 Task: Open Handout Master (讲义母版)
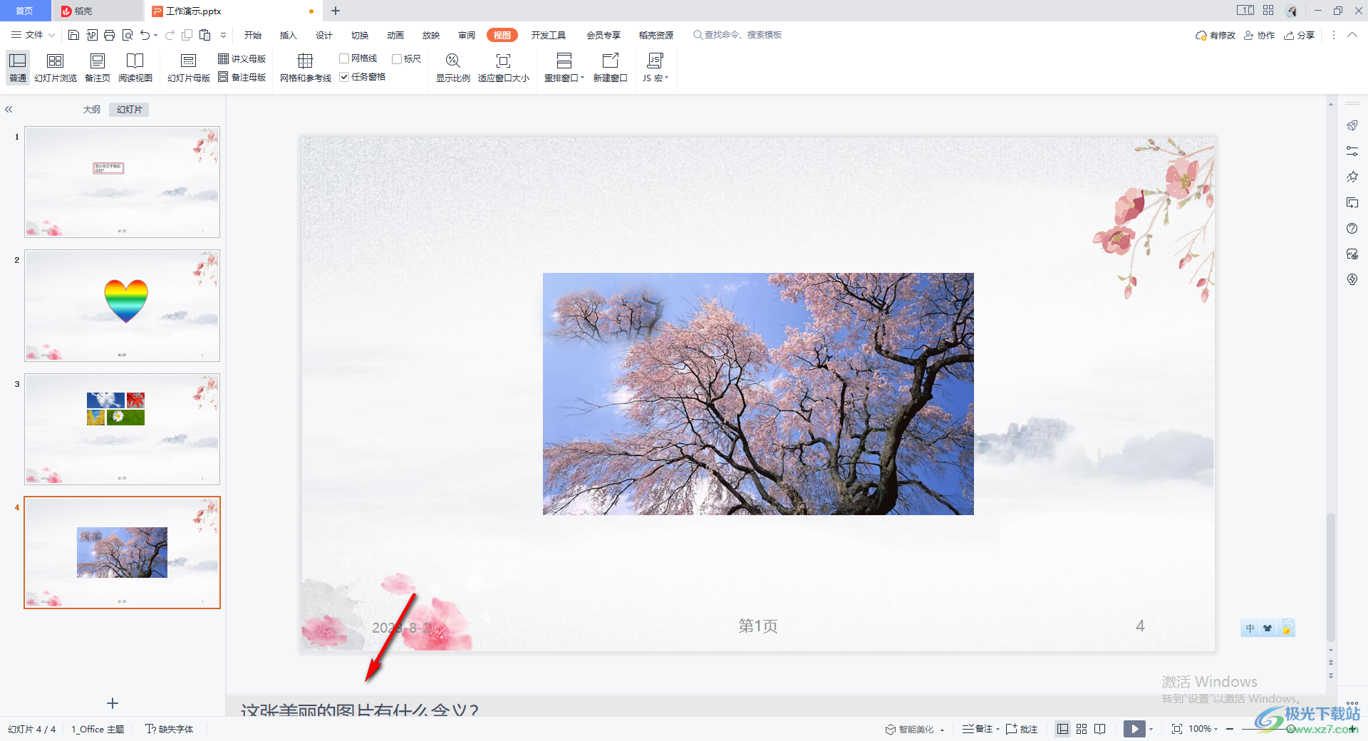242,58
